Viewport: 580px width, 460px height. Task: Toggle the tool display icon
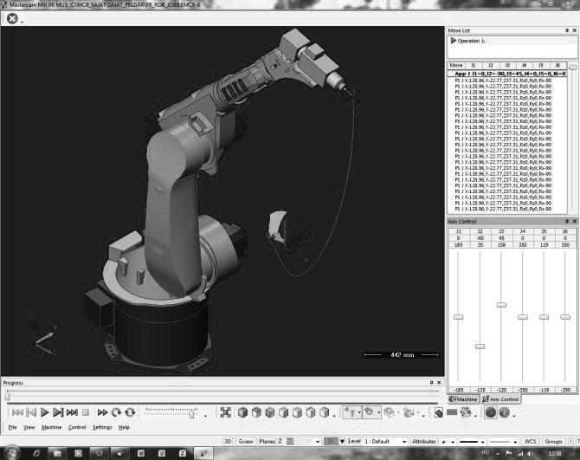point(350,411)
